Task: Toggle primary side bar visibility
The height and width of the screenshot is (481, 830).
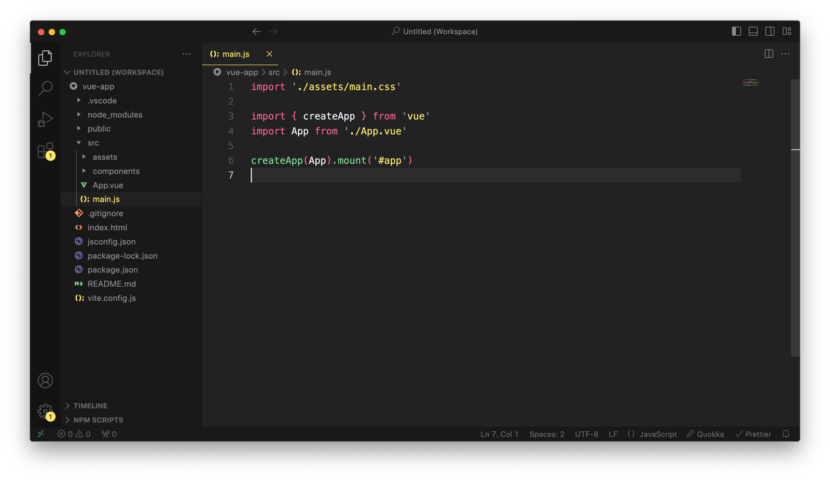Action: point(736,32)
